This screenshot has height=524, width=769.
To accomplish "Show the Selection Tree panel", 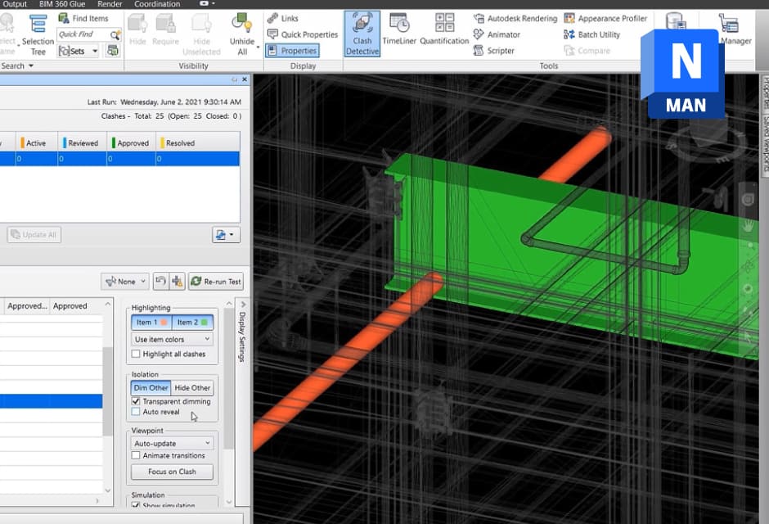I will pos(38,34).
